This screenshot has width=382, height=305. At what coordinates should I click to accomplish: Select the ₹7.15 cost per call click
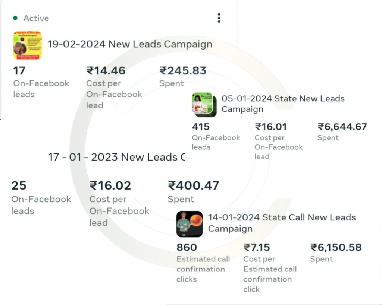(x=257, y=247)
